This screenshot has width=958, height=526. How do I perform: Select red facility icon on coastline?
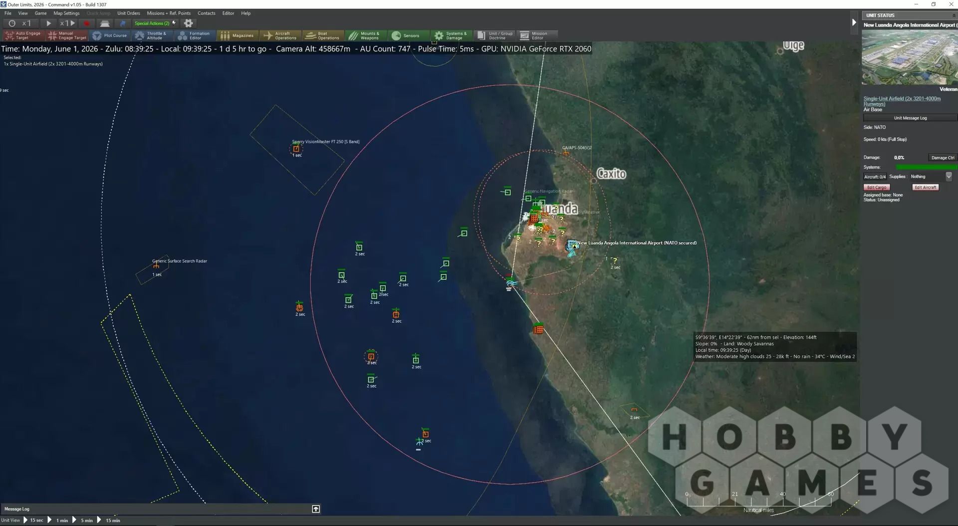tap(538, 329)
